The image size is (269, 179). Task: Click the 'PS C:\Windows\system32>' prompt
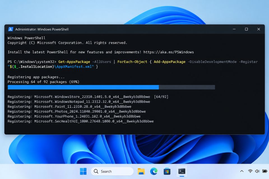[32, 62]
